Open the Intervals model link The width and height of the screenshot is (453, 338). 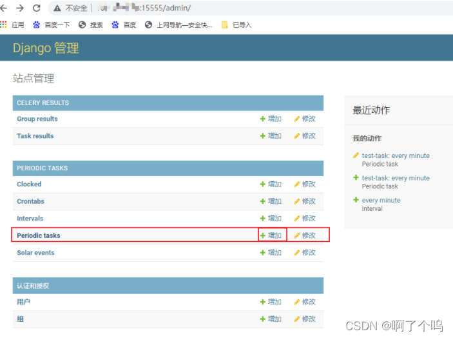point(30,218)
